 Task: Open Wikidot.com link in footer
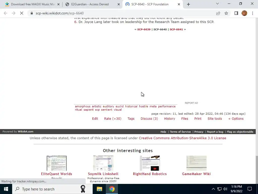[25, 131]
